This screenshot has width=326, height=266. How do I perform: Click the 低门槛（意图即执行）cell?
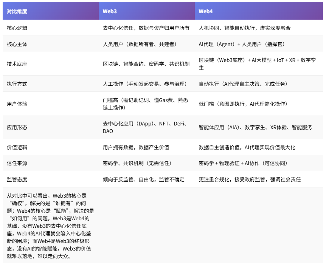[x=243, y=104]
